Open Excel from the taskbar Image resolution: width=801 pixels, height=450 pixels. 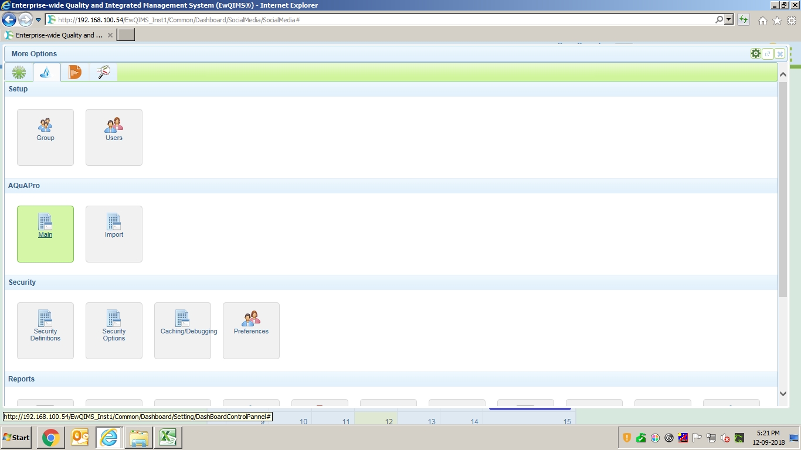[x=168, y=438]
